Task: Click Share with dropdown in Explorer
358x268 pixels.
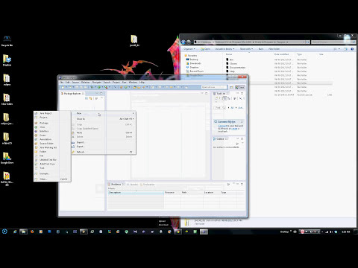Action: click(246, 49)
